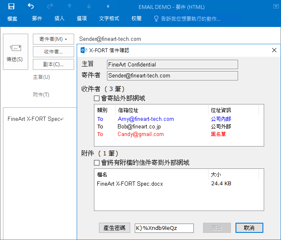Click the 24.4 KB size cell

(221, 184)
